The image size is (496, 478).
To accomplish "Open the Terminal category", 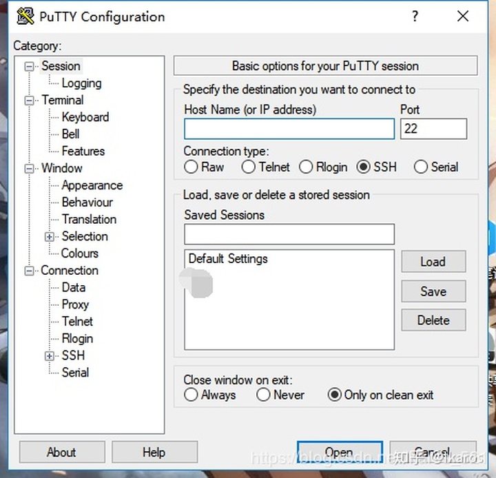I will coord(63,101).
